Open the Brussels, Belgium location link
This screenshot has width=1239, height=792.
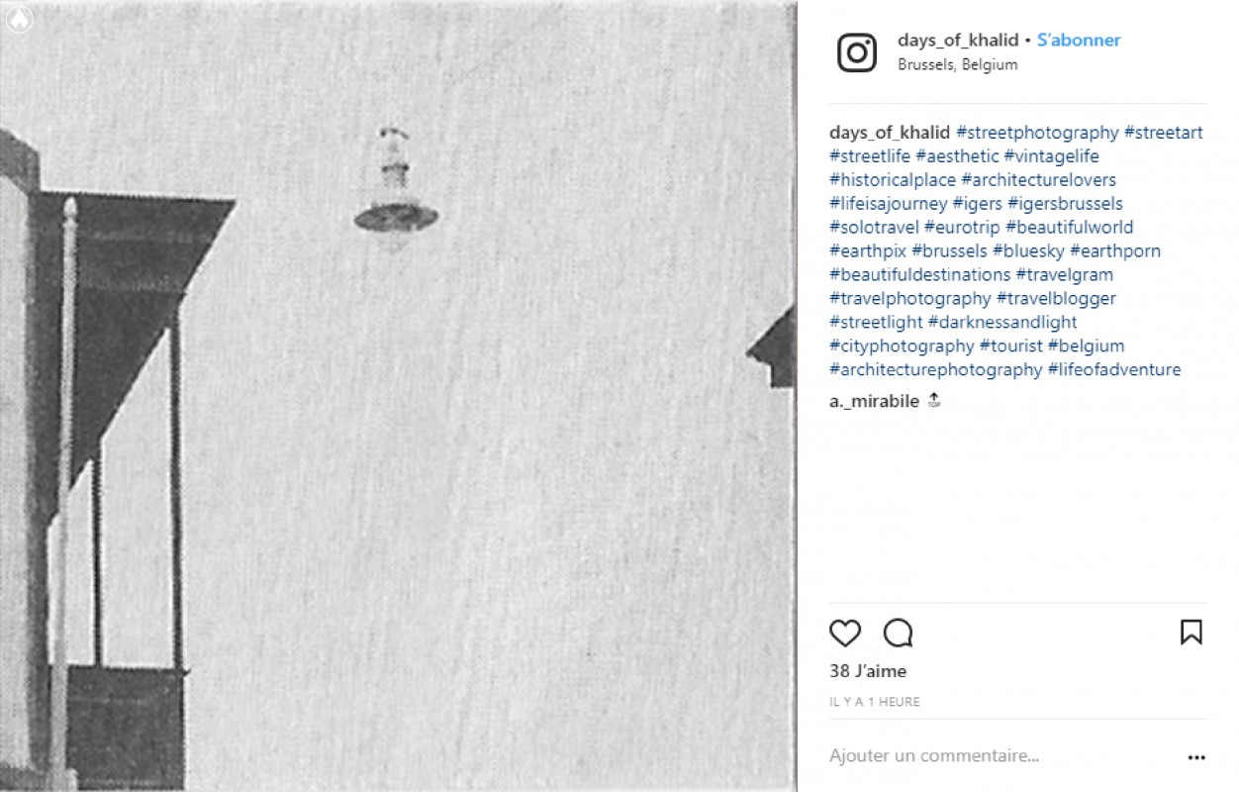(x=958, y=64)
